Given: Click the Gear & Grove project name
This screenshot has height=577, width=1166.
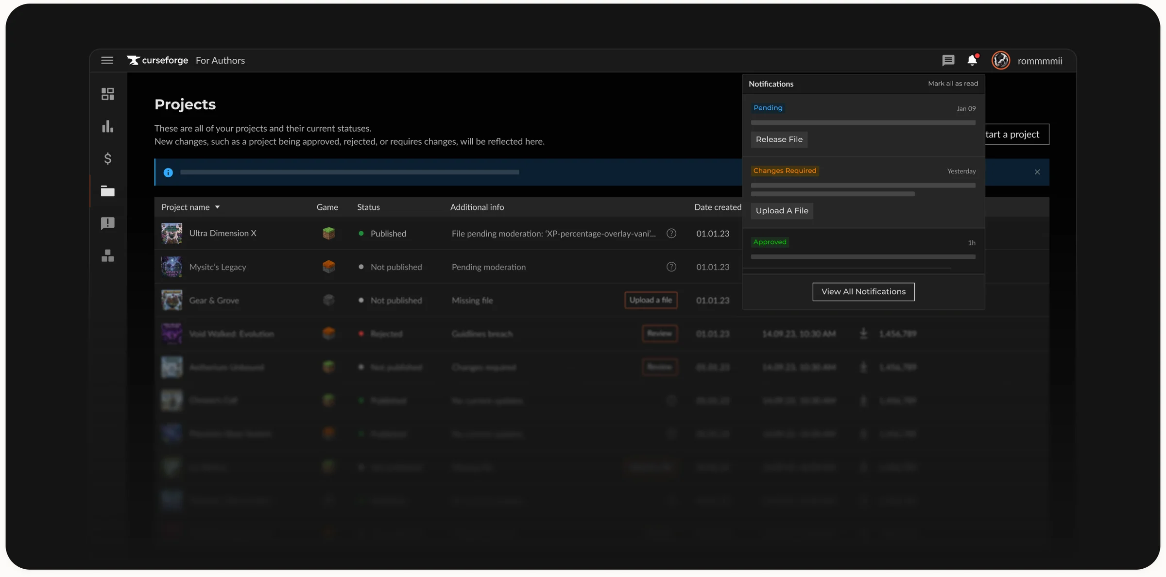Looking at the screenshot, I should click(214, 301).
